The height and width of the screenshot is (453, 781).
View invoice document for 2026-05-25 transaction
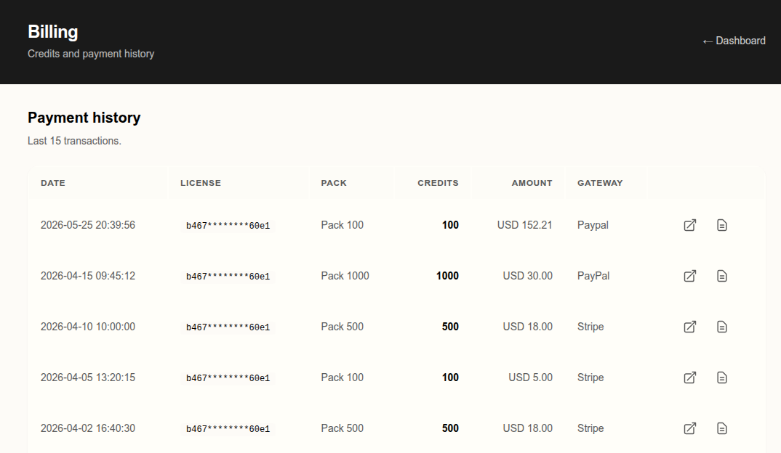pos(721,225)
